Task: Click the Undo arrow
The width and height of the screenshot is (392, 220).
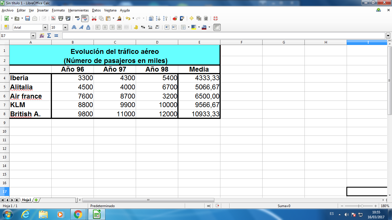Action: tap(128, 18)
